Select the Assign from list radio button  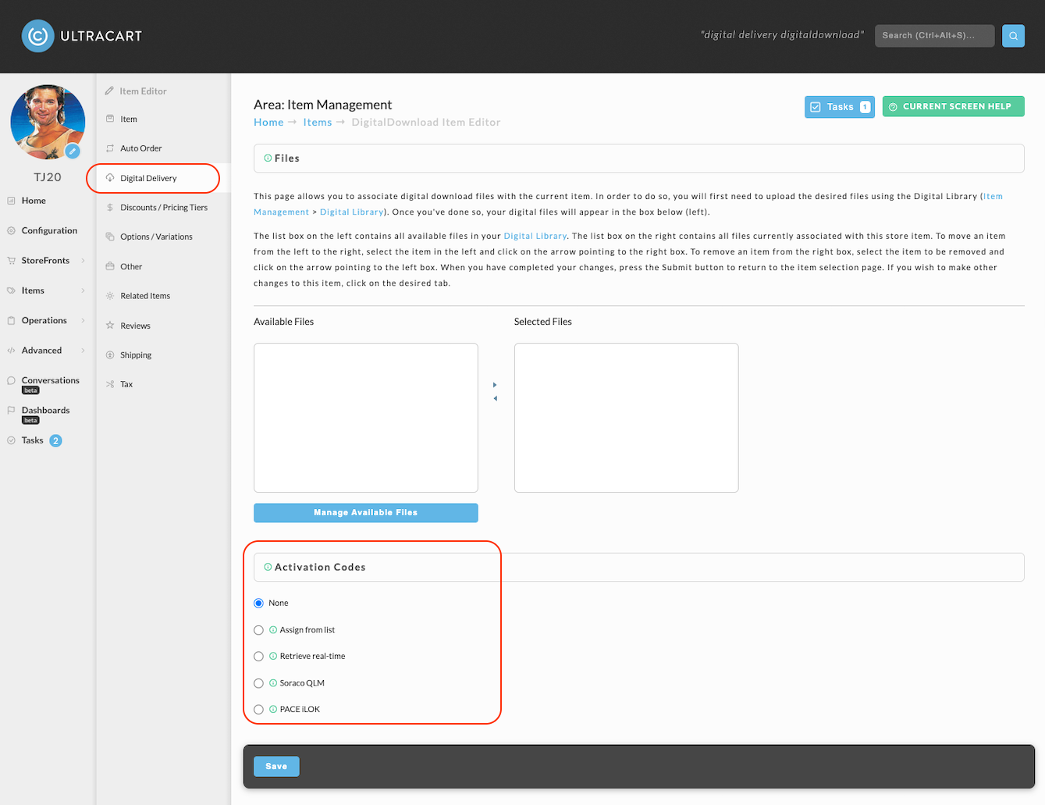click(258, 630)
